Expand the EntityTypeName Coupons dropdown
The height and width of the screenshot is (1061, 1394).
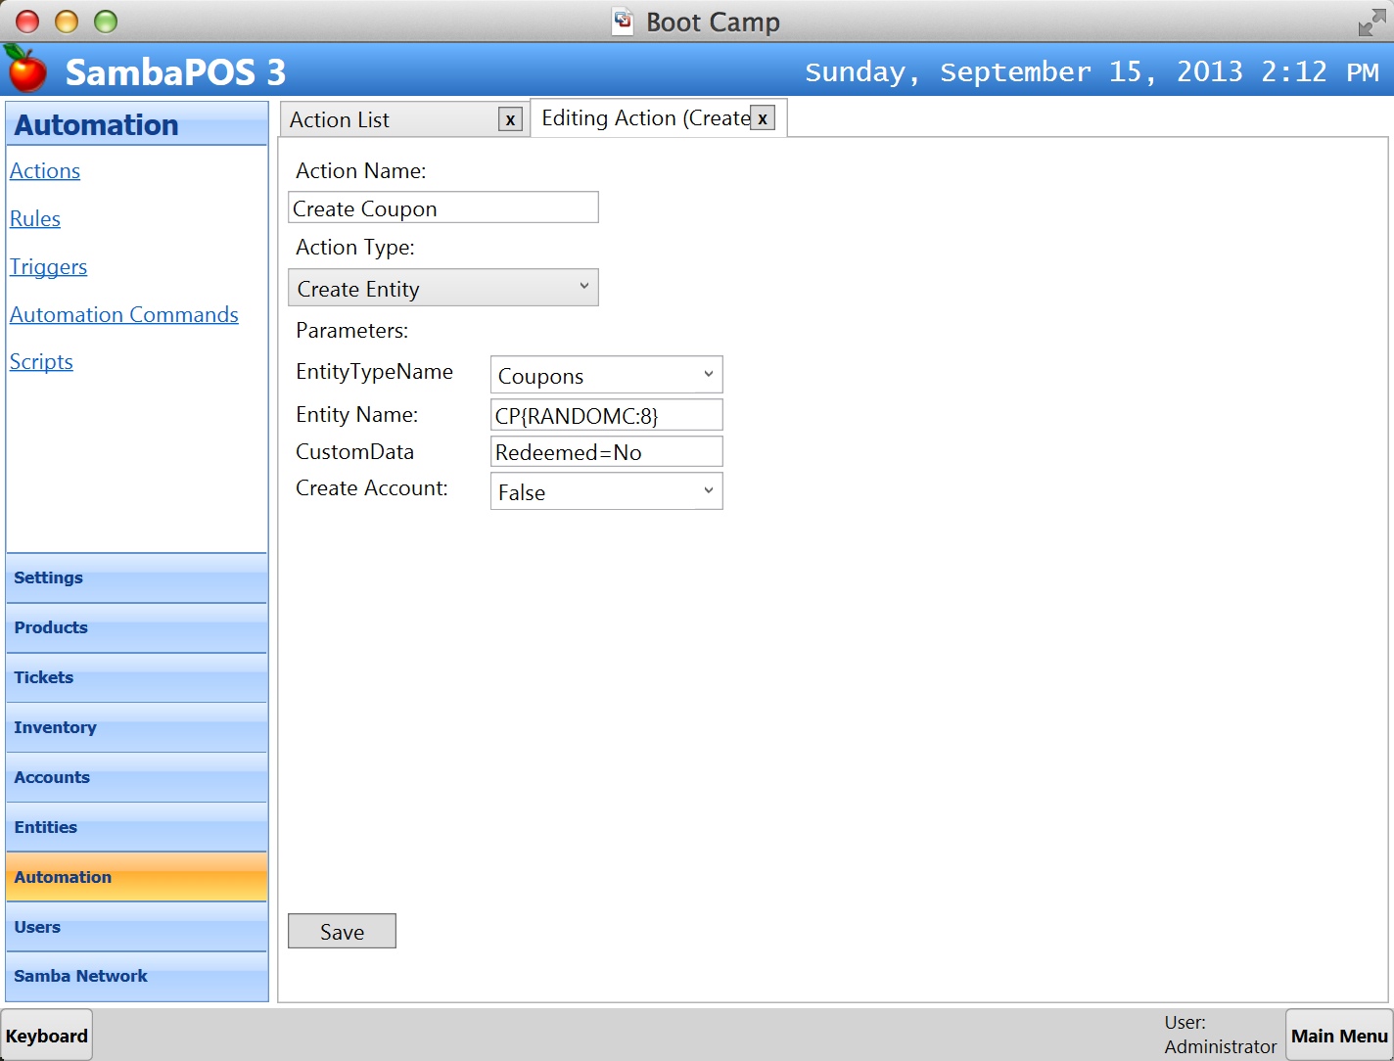(606, 375)
